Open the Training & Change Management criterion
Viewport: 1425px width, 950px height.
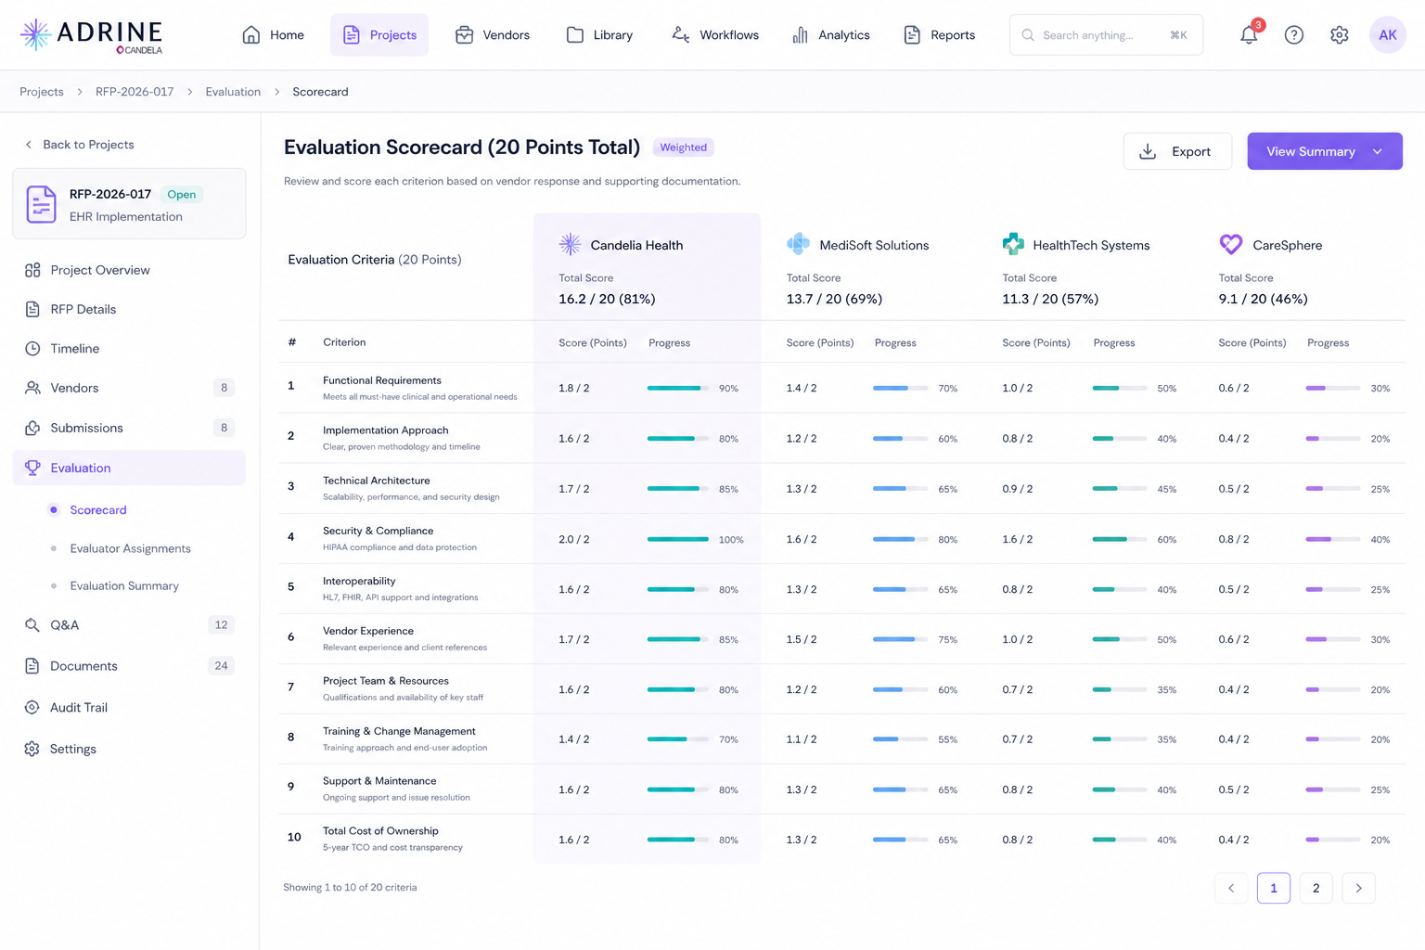point(404,738)
